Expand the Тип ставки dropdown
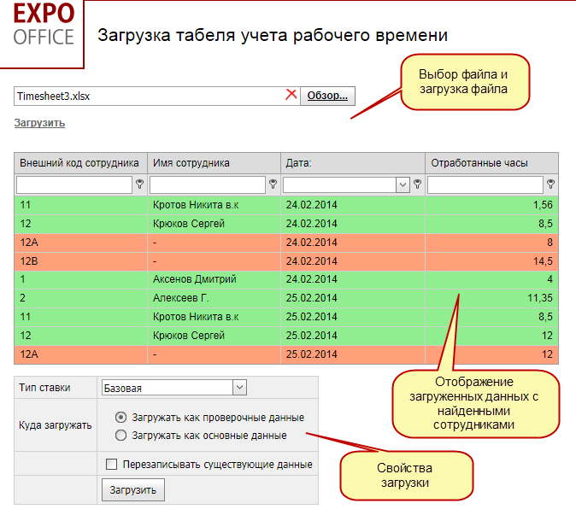This screenshot has height=521, width=576. point(238,388)
